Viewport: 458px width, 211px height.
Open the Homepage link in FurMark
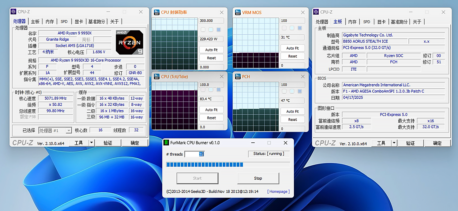pos(278,191)
